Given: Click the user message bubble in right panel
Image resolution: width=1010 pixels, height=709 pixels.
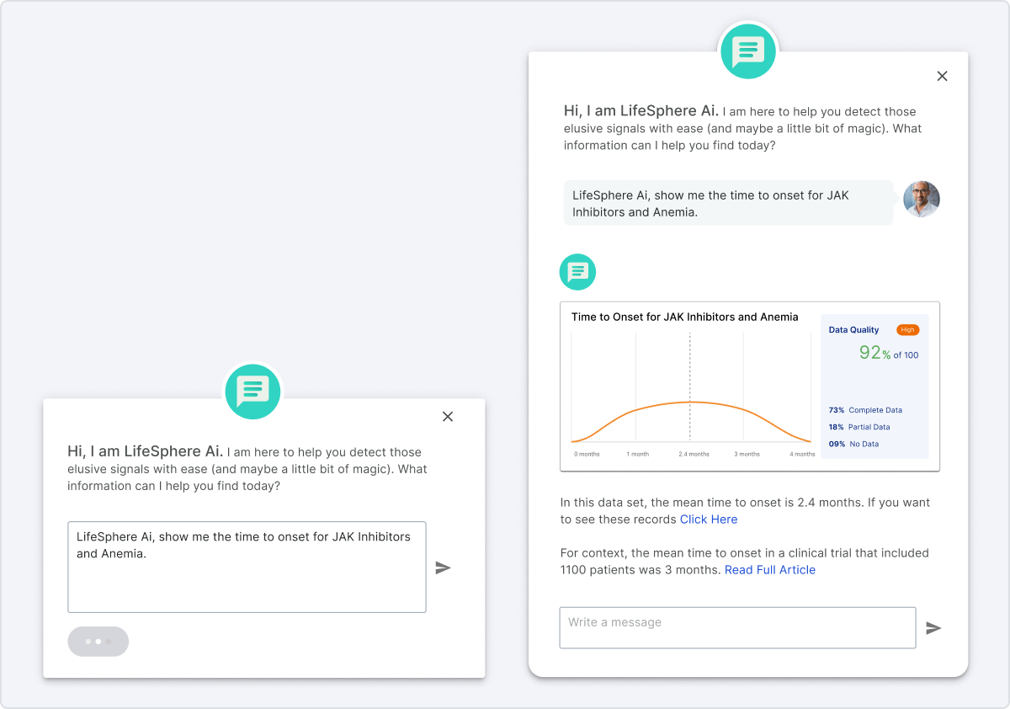Looking at the screenshot, I should click(x=728, y=203).
